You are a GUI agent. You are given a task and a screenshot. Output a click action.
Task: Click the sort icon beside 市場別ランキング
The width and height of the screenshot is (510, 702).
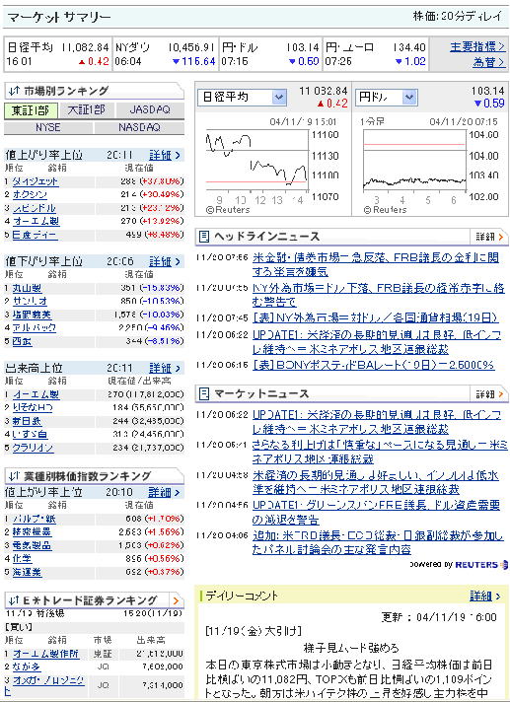[x=14, y=91]
